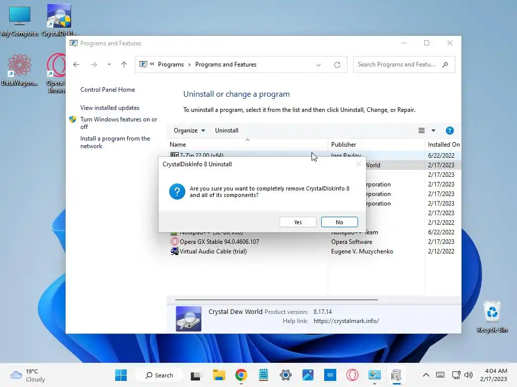517x387 pixels.
Task: Open Control Panel Home
Action: [x=108, y=90]
